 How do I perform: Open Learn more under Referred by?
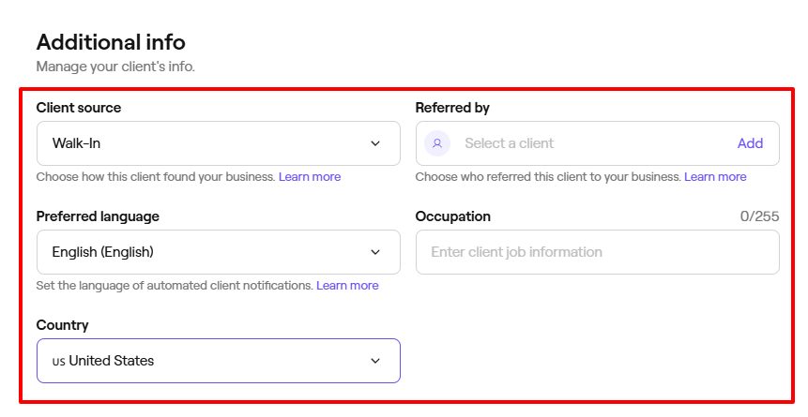point(715,177)
